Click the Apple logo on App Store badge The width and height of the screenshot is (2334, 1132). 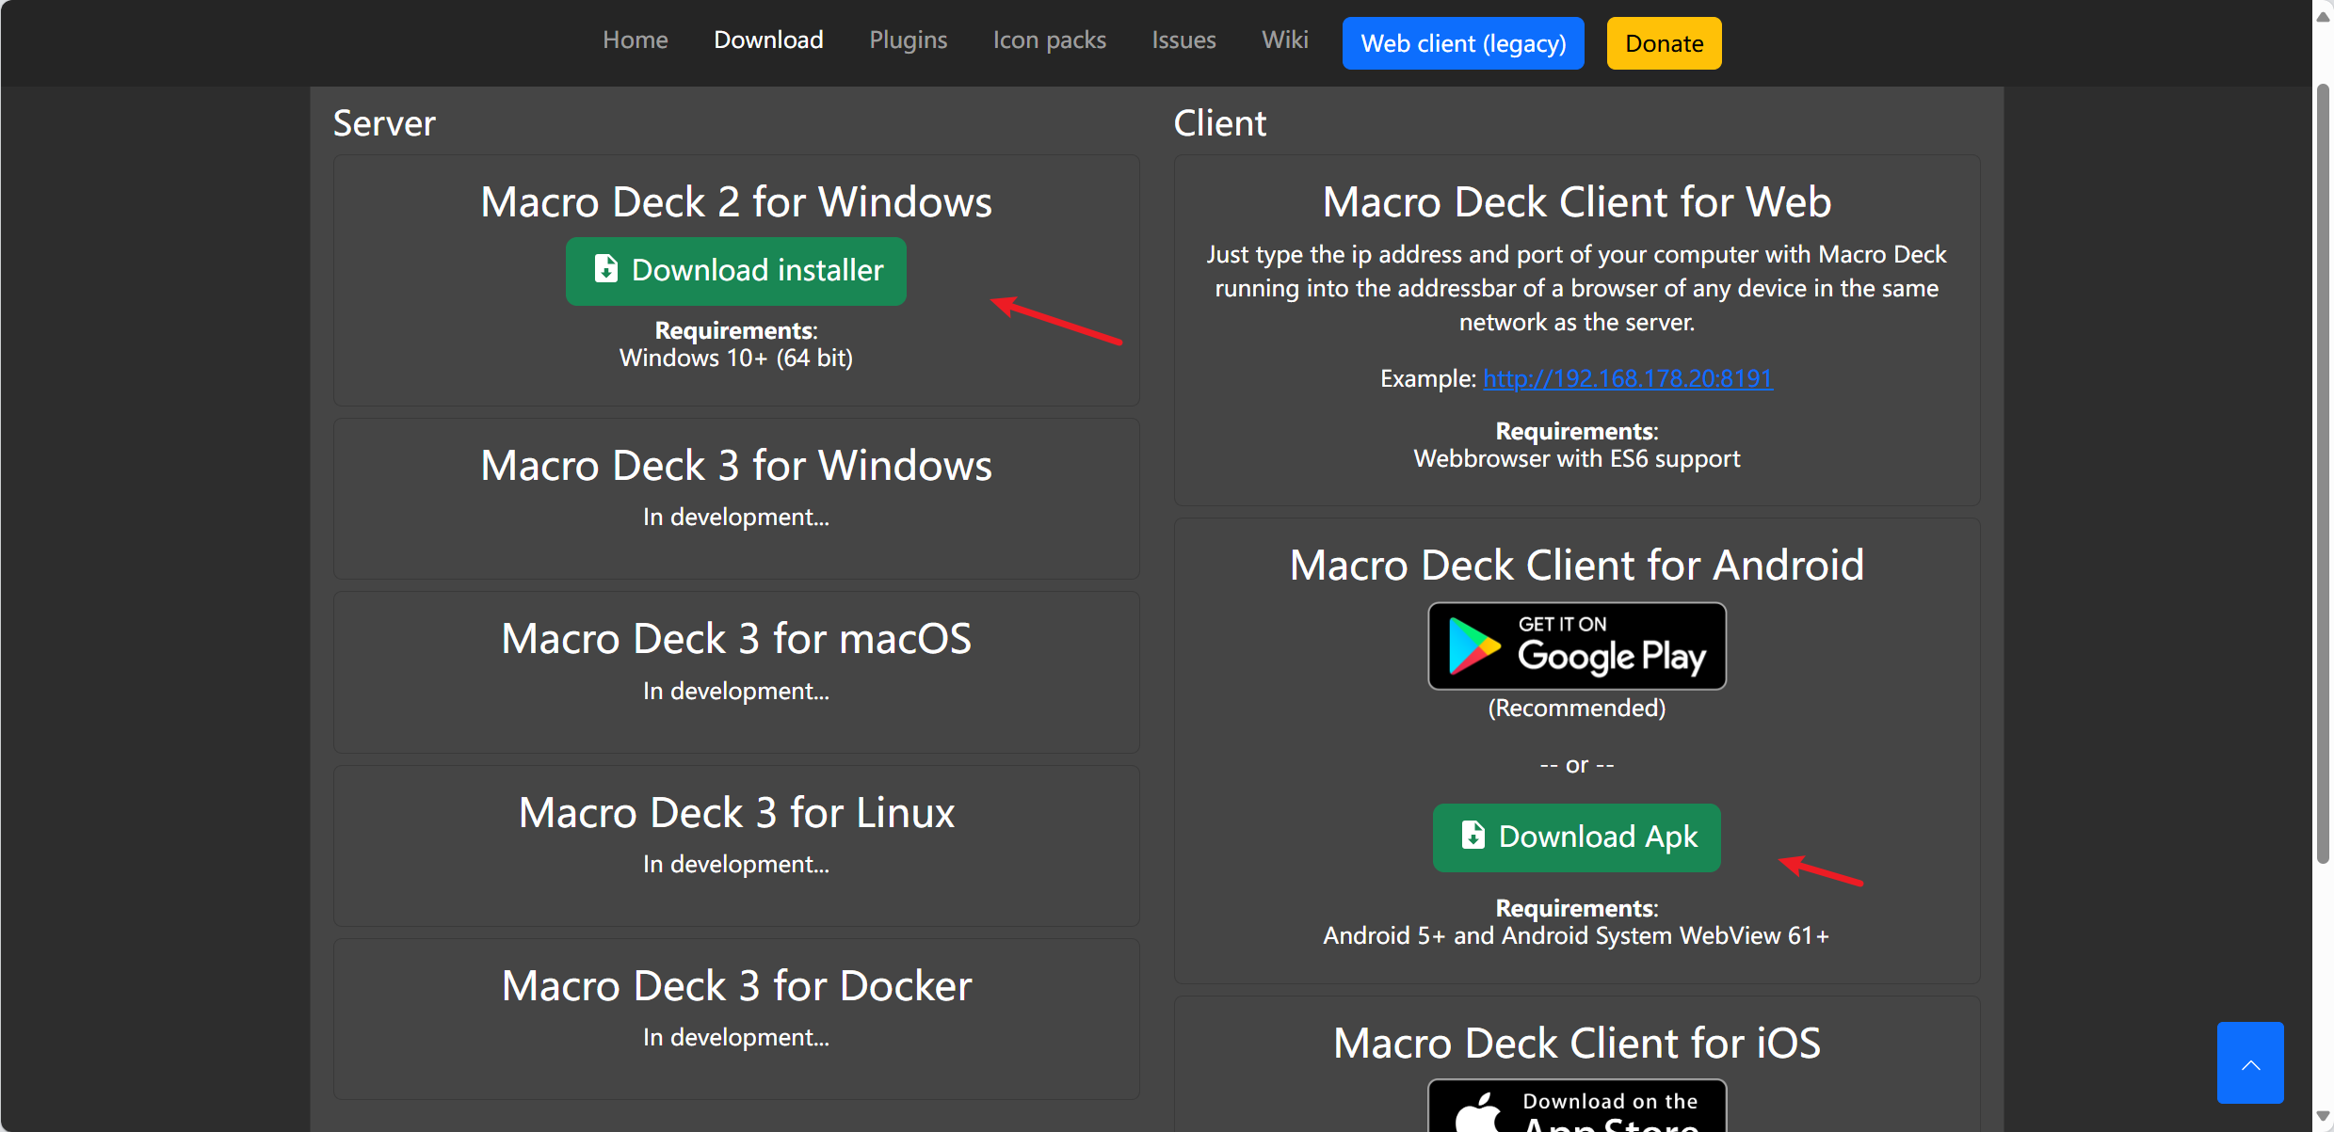point(1479,1112)
